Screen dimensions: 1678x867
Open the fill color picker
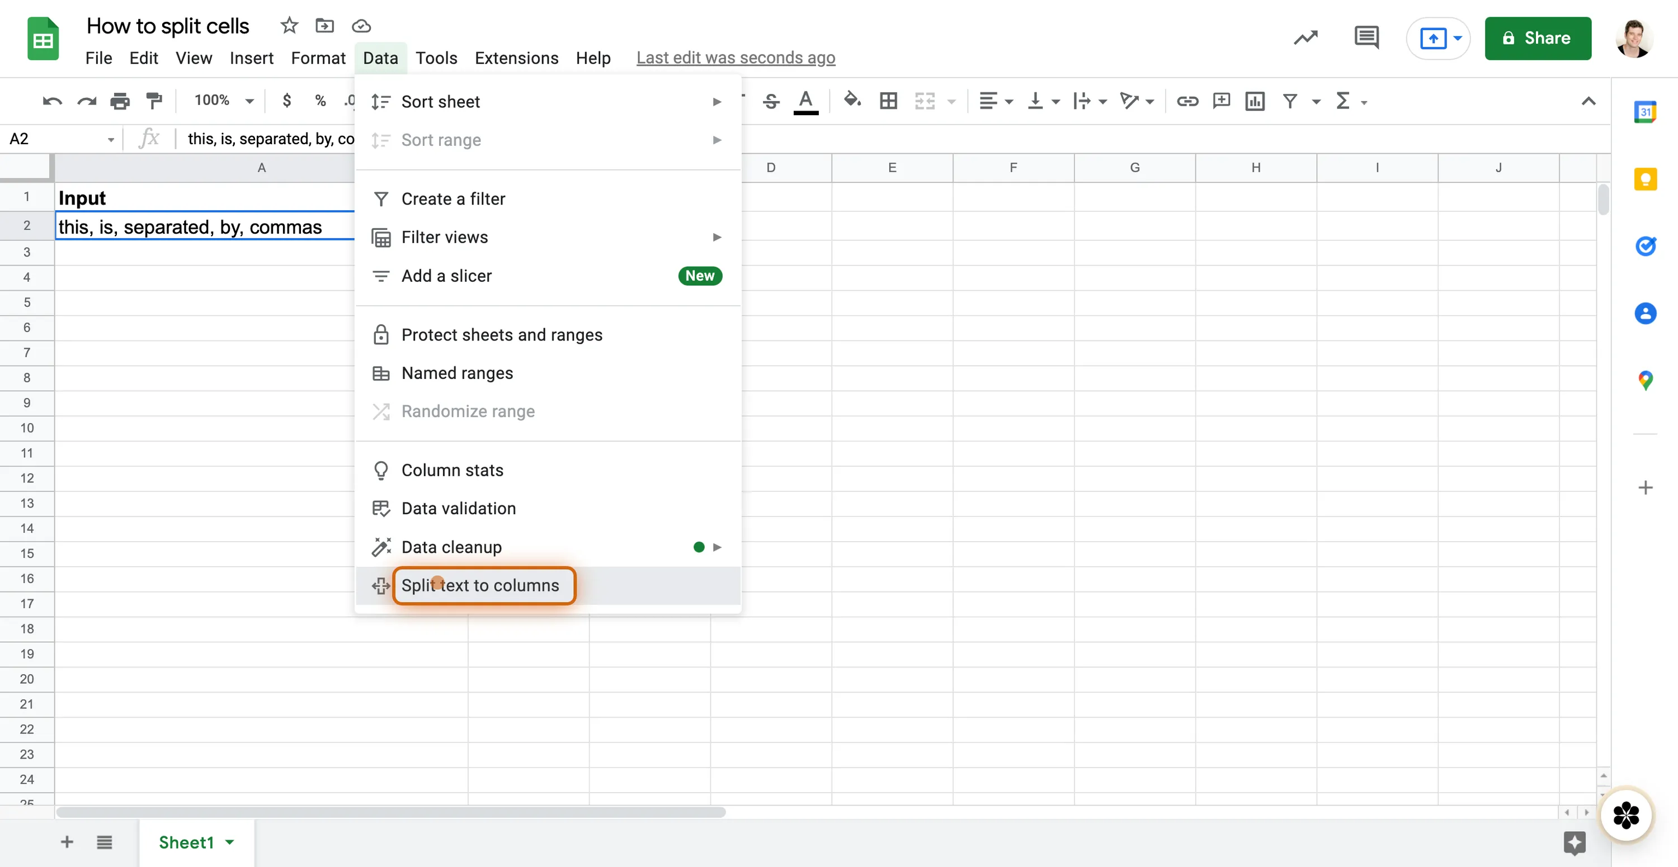point(852,100)
